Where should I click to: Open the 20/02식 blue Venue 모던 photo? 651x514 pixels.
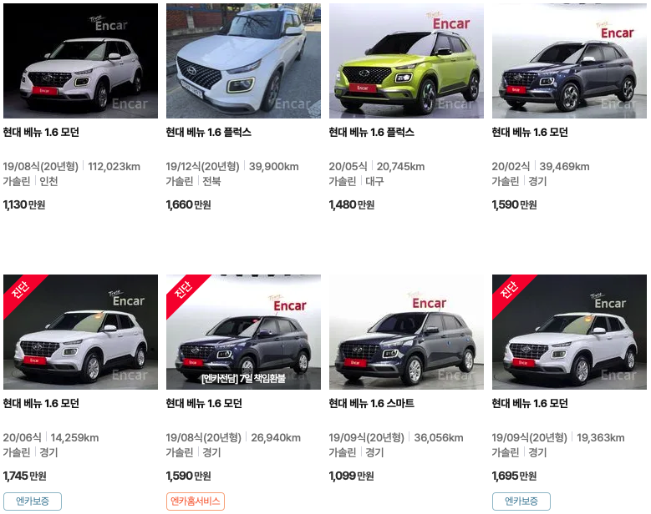(x=569, y=61)
